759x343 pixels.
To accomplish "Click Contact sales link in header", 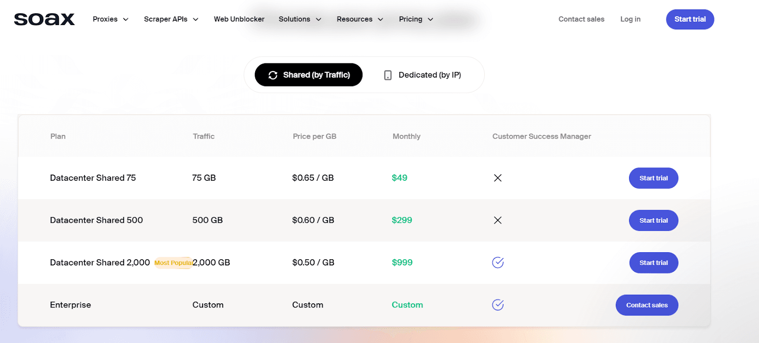I will coord(582,19).
